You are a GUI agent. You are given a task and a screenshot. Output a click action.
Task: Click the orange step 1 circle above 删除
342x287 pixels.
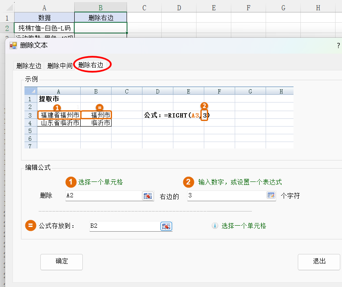tap(70, 182)
